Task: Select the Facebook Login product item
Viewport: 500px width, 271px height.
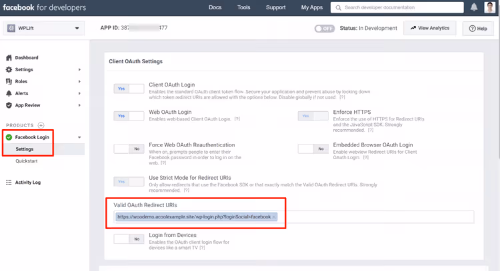Action: (32, 137)
